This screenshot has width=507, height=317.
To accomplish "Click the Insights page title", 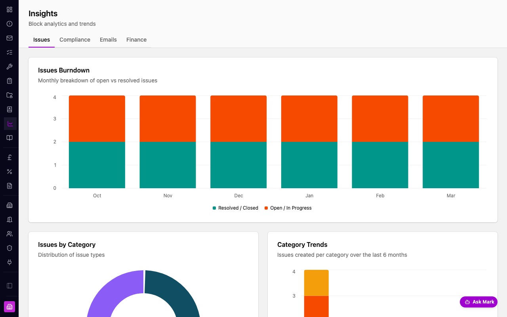I will point(43,13).
